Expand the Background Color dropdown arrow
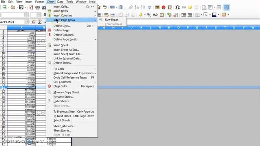The image size is (260, 146). tap(218, 15)
